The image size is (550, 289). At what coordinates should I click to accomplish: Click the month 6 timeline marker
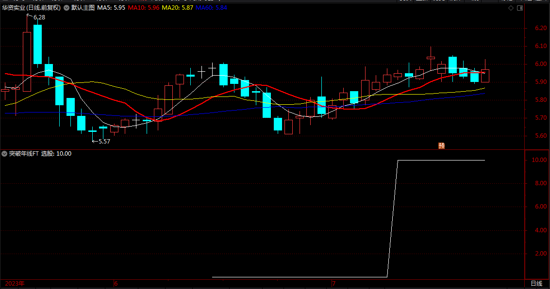pyautogui.click(x=116, y=284)
